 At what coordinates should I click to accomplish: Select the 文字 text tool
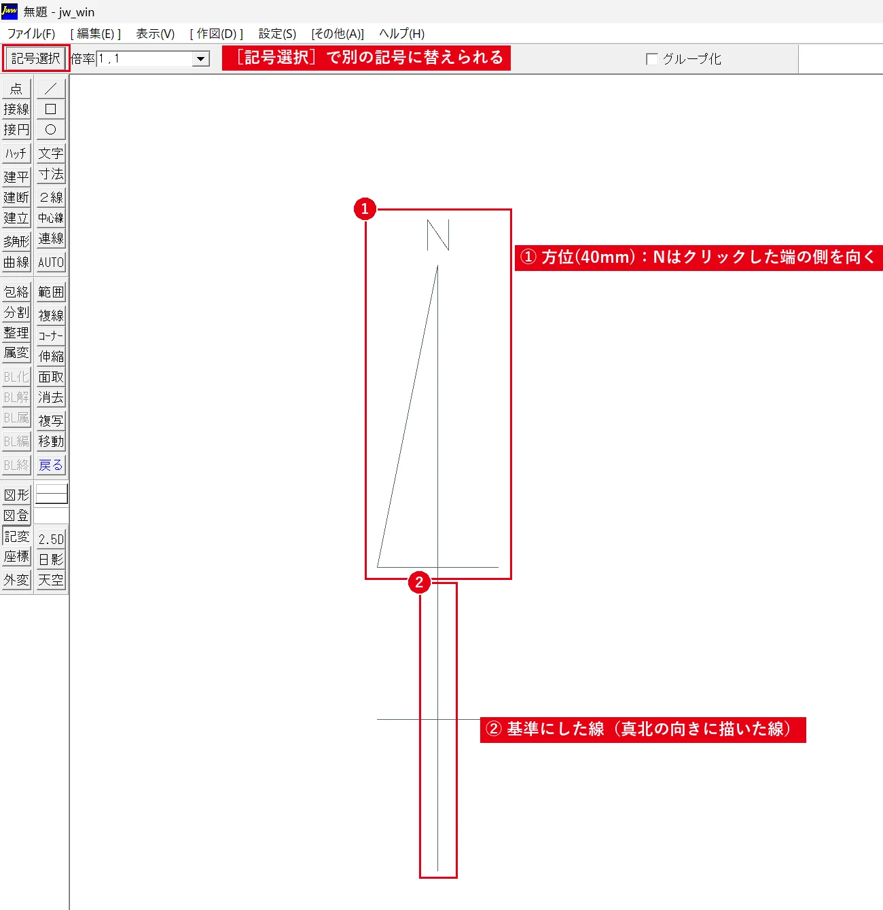[51, 153]
